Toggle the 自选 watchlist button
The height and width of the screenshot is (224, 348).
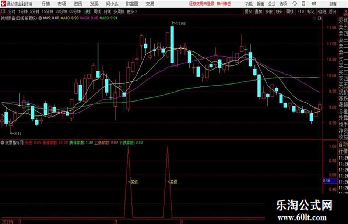click(321, 11)
